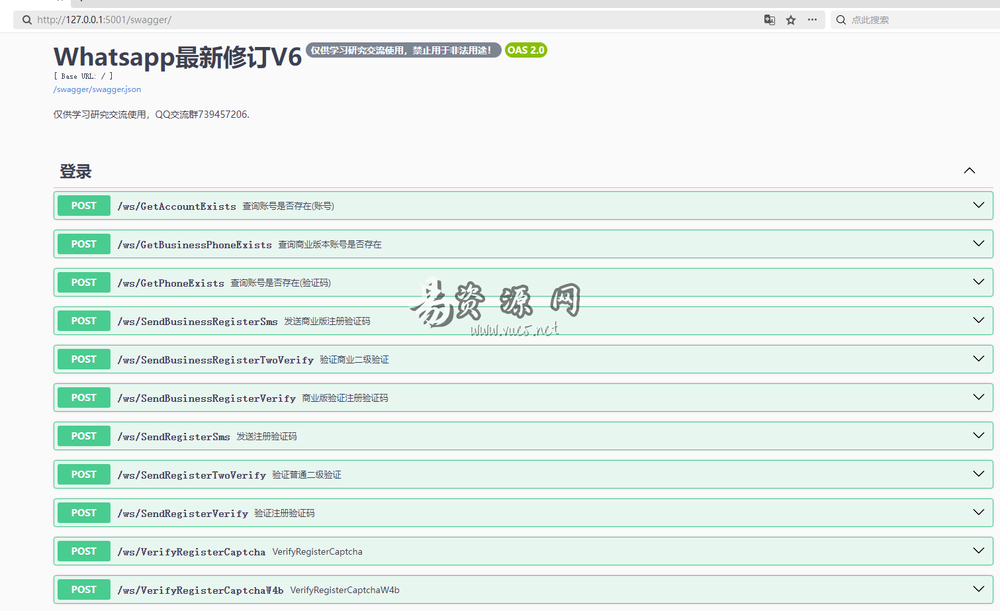The image size is (1000, 611).
Task: Click POST badge for GetAccountExists
Action: [84, 206]
